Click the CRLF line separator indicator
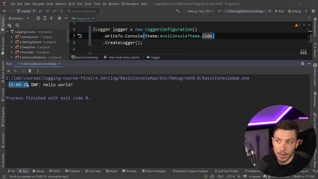The width and height of the screenshot is (318, 179). (220, 177)
